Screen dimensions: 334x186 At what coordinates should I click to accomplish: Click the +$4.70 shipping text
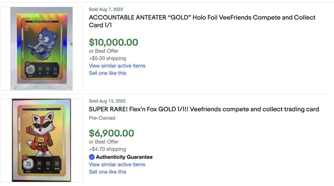click(x=107, y=149)
